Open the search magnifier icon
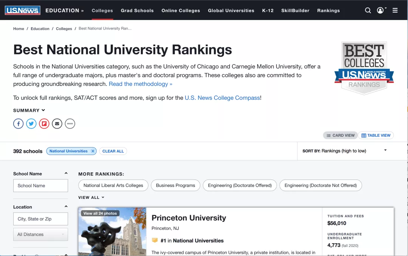Viewport: 408px width, 256px height. [368, 11]
